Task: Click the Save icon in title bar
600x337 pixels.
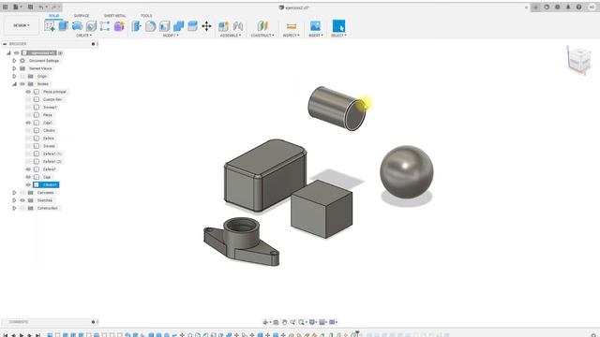Action: pos(30,7)
